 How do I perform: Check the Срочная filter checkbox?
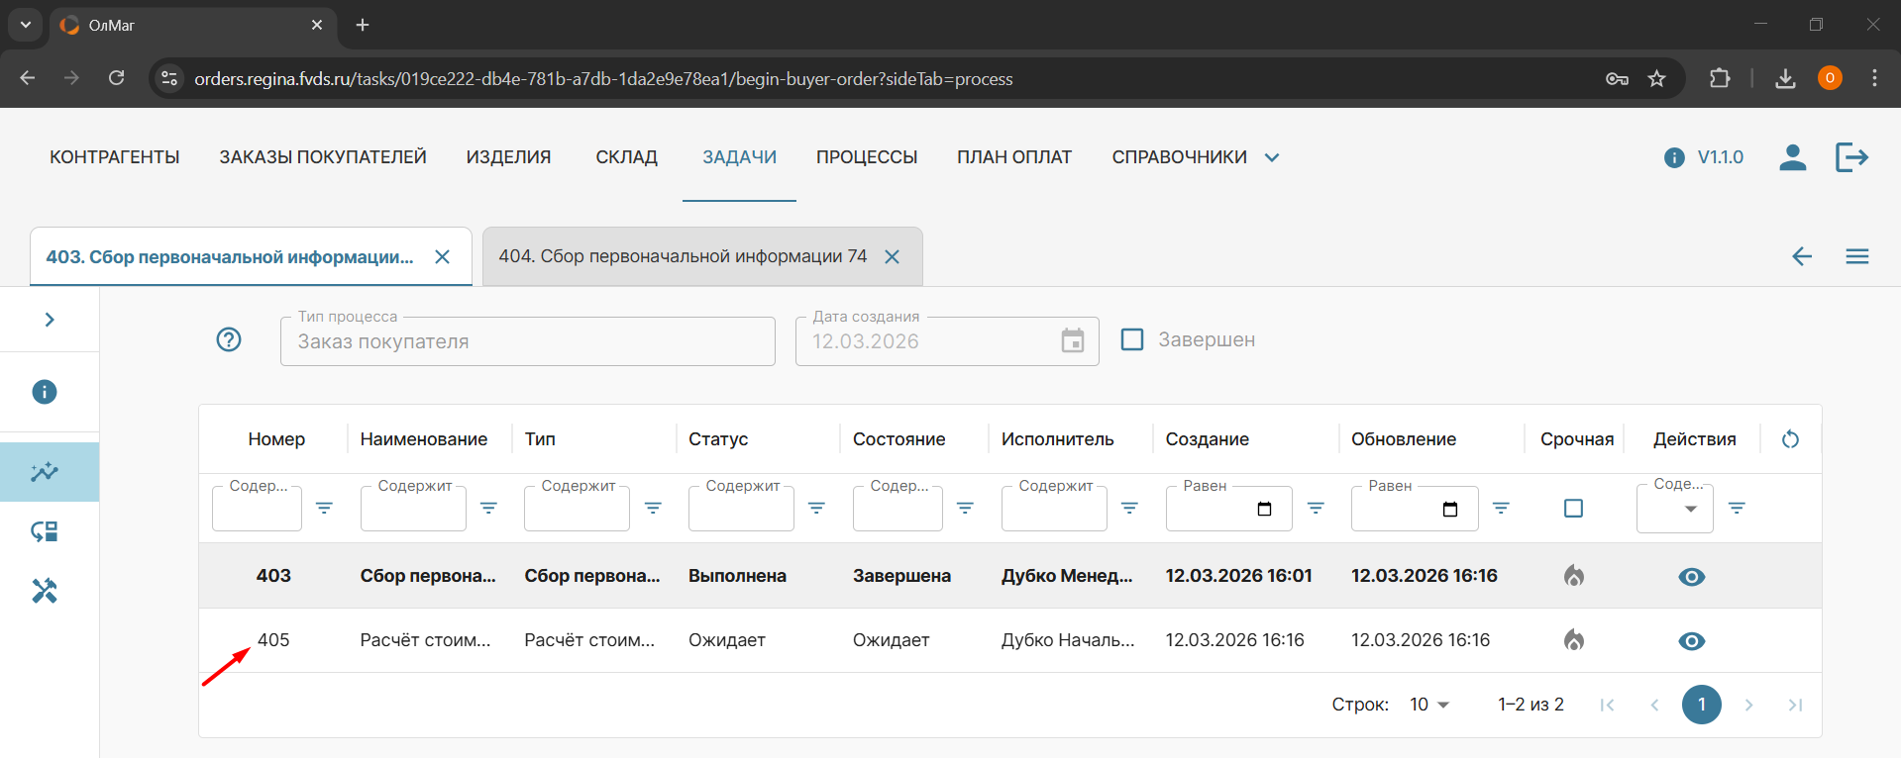[x=1573, y=509]
